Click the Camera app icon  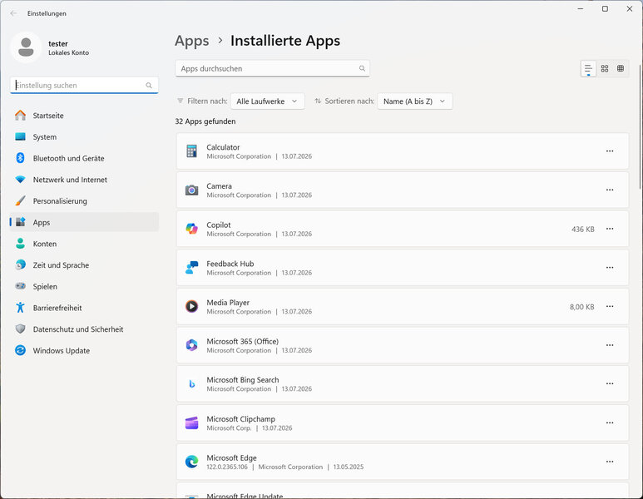191,190
